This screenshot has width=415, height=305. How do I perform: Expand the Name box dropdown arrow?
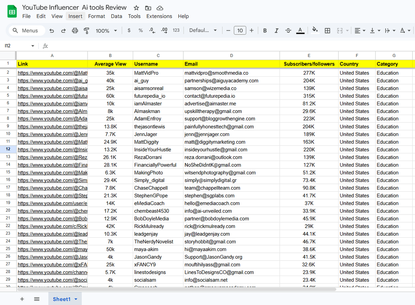[33, 46]
